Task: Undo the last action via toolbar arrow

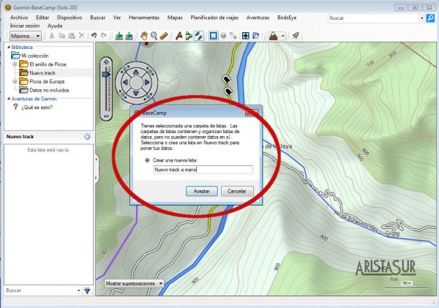Action: [94, 36]
